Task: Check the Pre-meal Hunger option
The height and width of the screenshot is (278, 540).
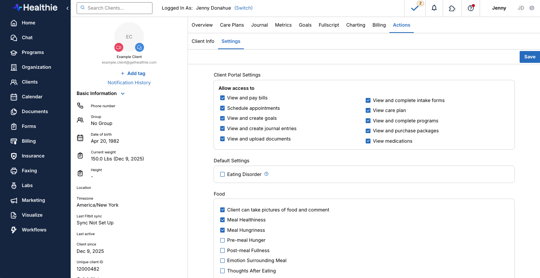Action: pyautogui.click(x=222, y=240)
